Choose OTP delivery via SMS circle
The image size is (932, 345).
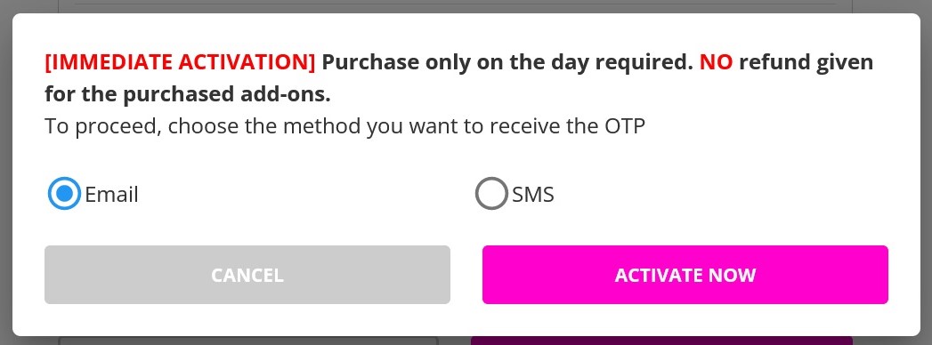(491, 194)
